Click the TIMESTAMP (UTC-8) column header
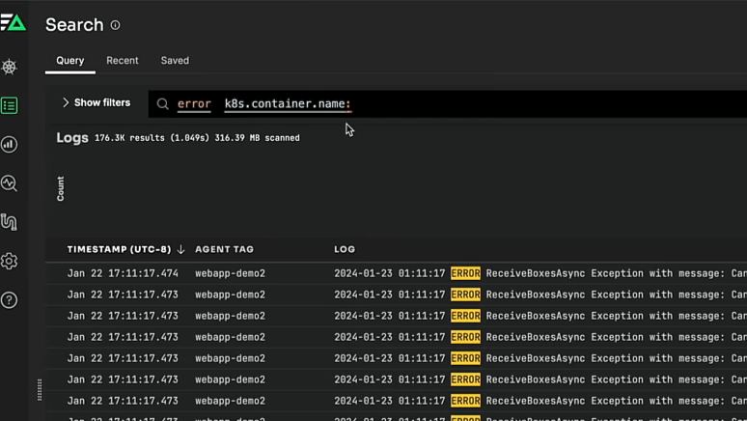Image resolution: width=747 pixels, height=421 pixels. pyautogui.click(x=119, y=249)
